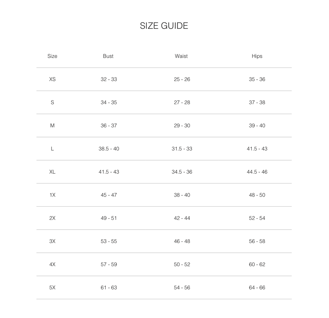Click the 3X size row label
Screen dimensions: 329x318
click(x=52, y=241)
